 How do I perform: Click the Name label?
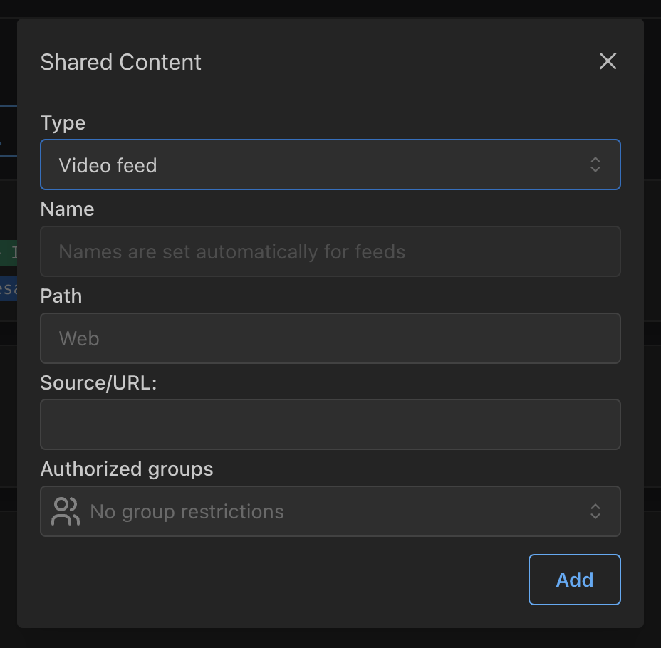[x=68, y=209]
